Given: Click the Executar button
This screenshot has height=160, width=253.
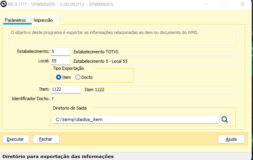Looking at the screenshot, I should click(x=16, y=139).
